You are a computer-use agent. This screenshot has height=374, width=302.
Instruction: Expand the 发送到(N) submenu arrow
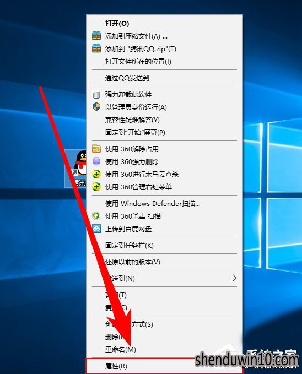tap(234, 278)
